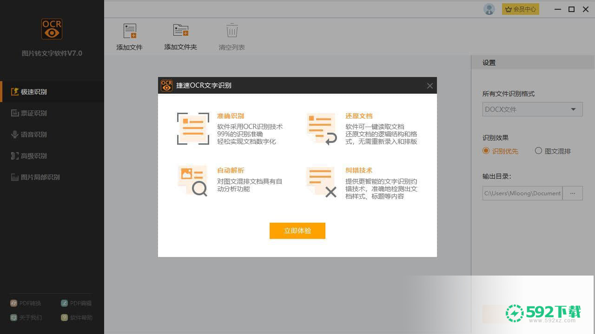Open the DOCX文件 format dropdown
Screen dimensions: 595x334
[532, 109]
